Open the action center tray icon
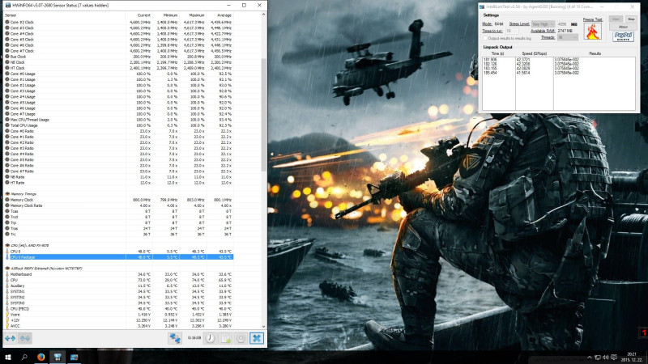The image size is (648, 364). click(614, 358)
